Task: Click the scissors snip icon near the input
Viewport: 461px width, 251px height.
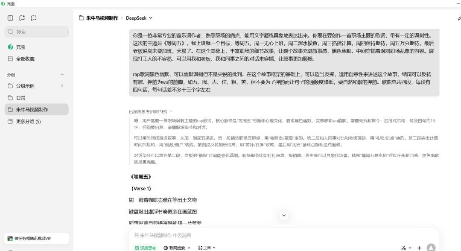Action: (403, 248)
